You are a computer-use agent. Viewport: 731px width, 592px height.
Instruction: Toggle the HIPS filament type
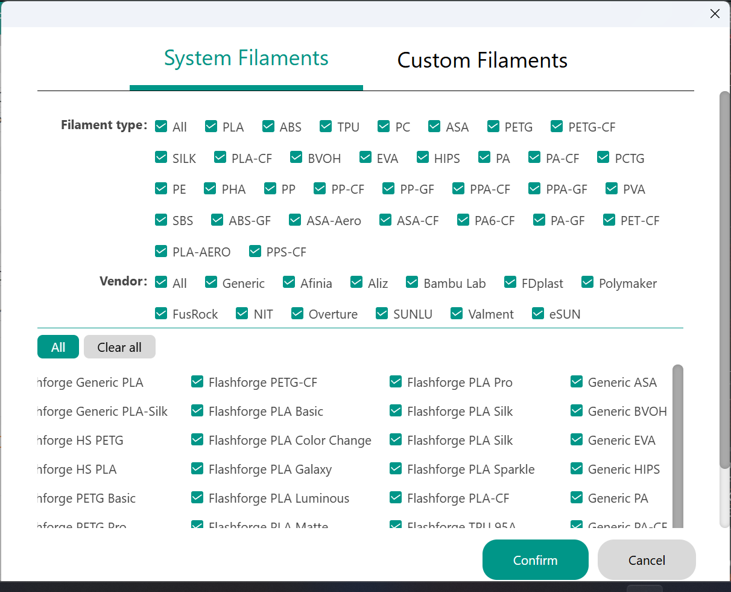[423, 158]
